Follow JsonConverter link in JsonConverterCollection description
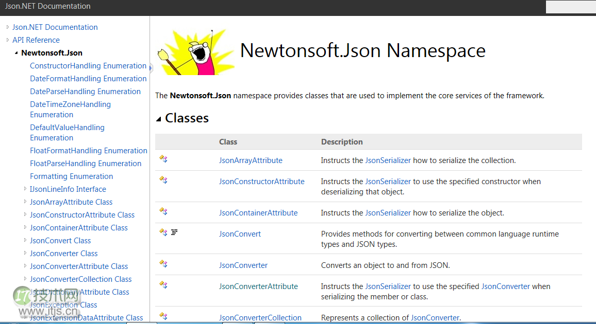 435,318
